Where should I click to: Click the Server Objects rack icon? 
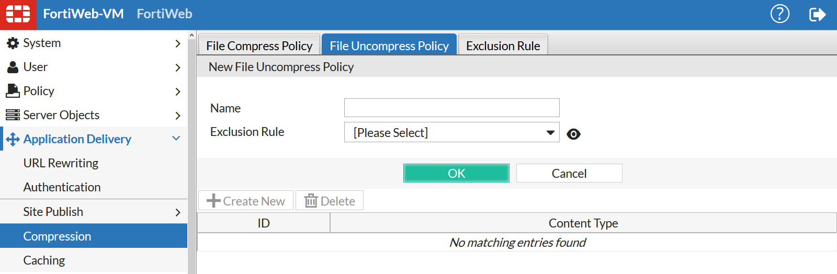(13, 115)
